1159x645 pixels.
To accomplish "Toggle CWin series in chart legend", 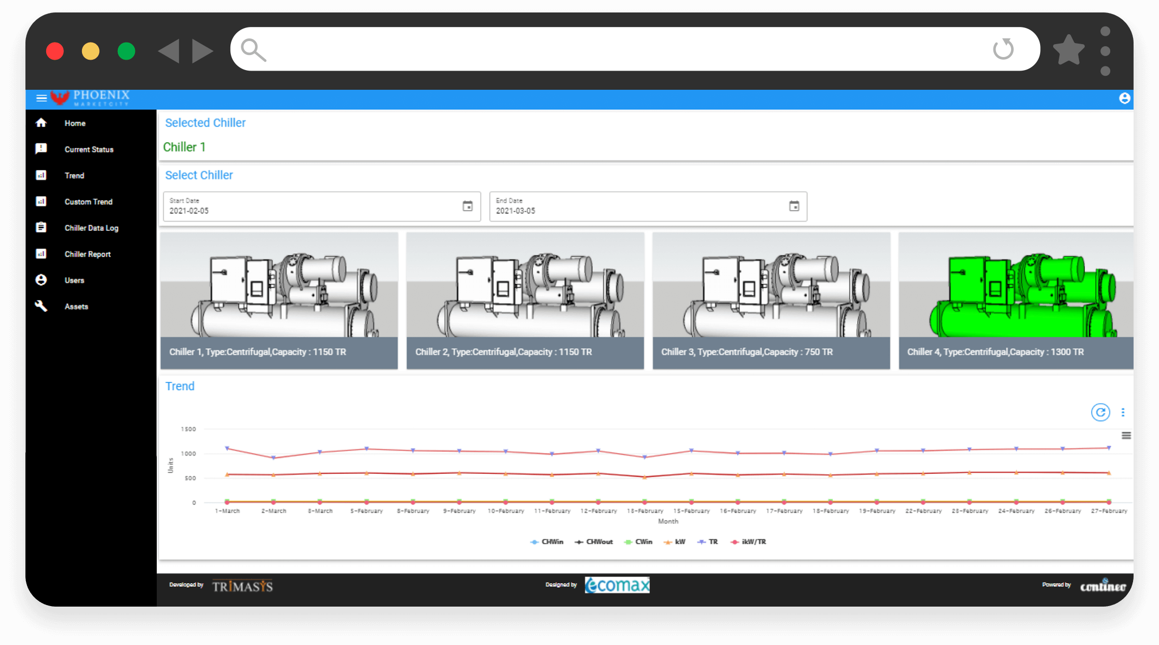I will pos(638,542).
